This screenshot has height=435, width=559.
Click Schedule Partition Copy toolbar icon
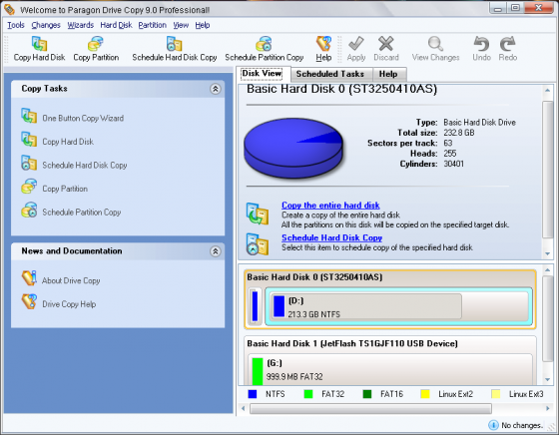[x=265, y=49]
